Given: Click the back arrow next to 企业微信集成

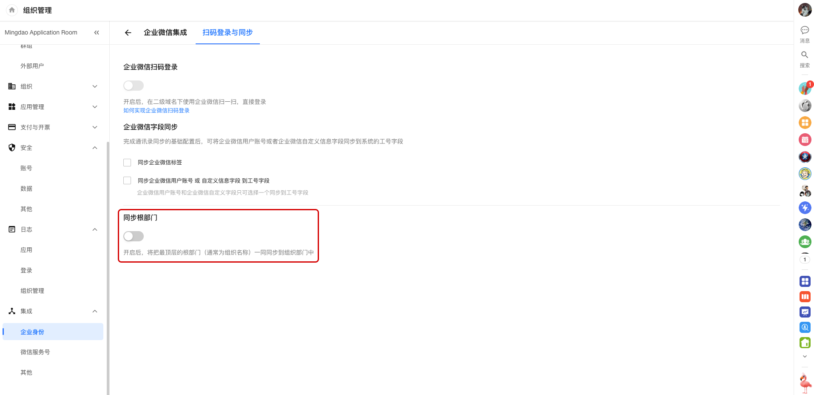Looking at the screenshot, I should (128, 33).
